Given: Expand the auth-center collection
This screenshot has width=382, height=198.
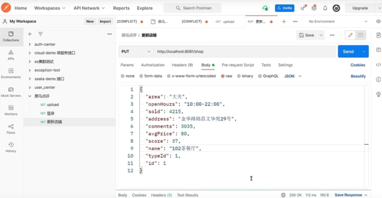Looking at the screenshot, I should pyautogui.click(x=30, y=44).
